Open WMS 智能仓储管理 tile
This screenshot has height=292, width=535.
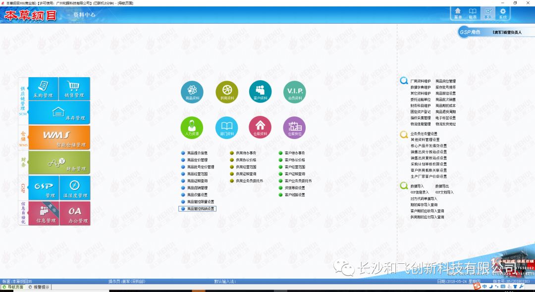point(59,137)
